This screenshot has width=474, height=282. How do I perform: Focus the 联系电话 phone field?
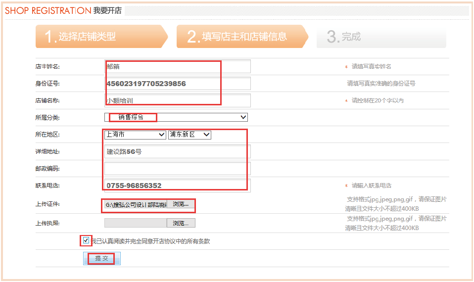(177, 186)
